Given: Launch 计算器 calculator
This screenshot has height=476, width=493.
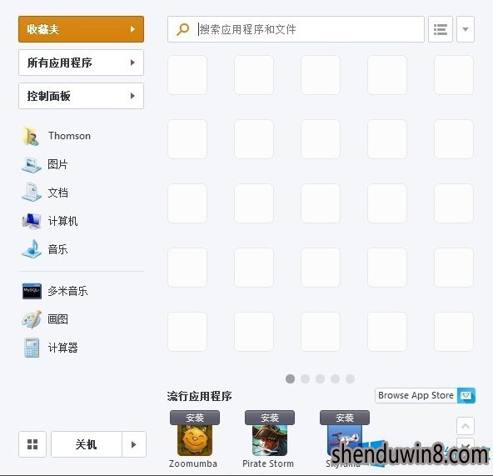Looking at the screenshot, I should pyautogui.click(x=50, y=348).
